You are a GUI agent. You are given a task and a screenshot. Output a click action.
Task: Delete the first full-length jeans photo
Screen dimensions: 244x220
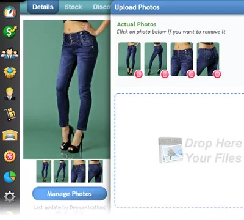coord(138,74)
